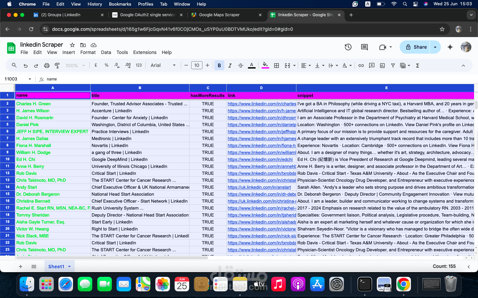Increase decimal places icon

[x=128, y=65]
